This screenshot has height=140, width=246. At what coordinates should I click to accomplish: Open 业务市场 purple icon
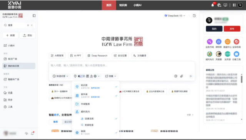coord(209,42)
